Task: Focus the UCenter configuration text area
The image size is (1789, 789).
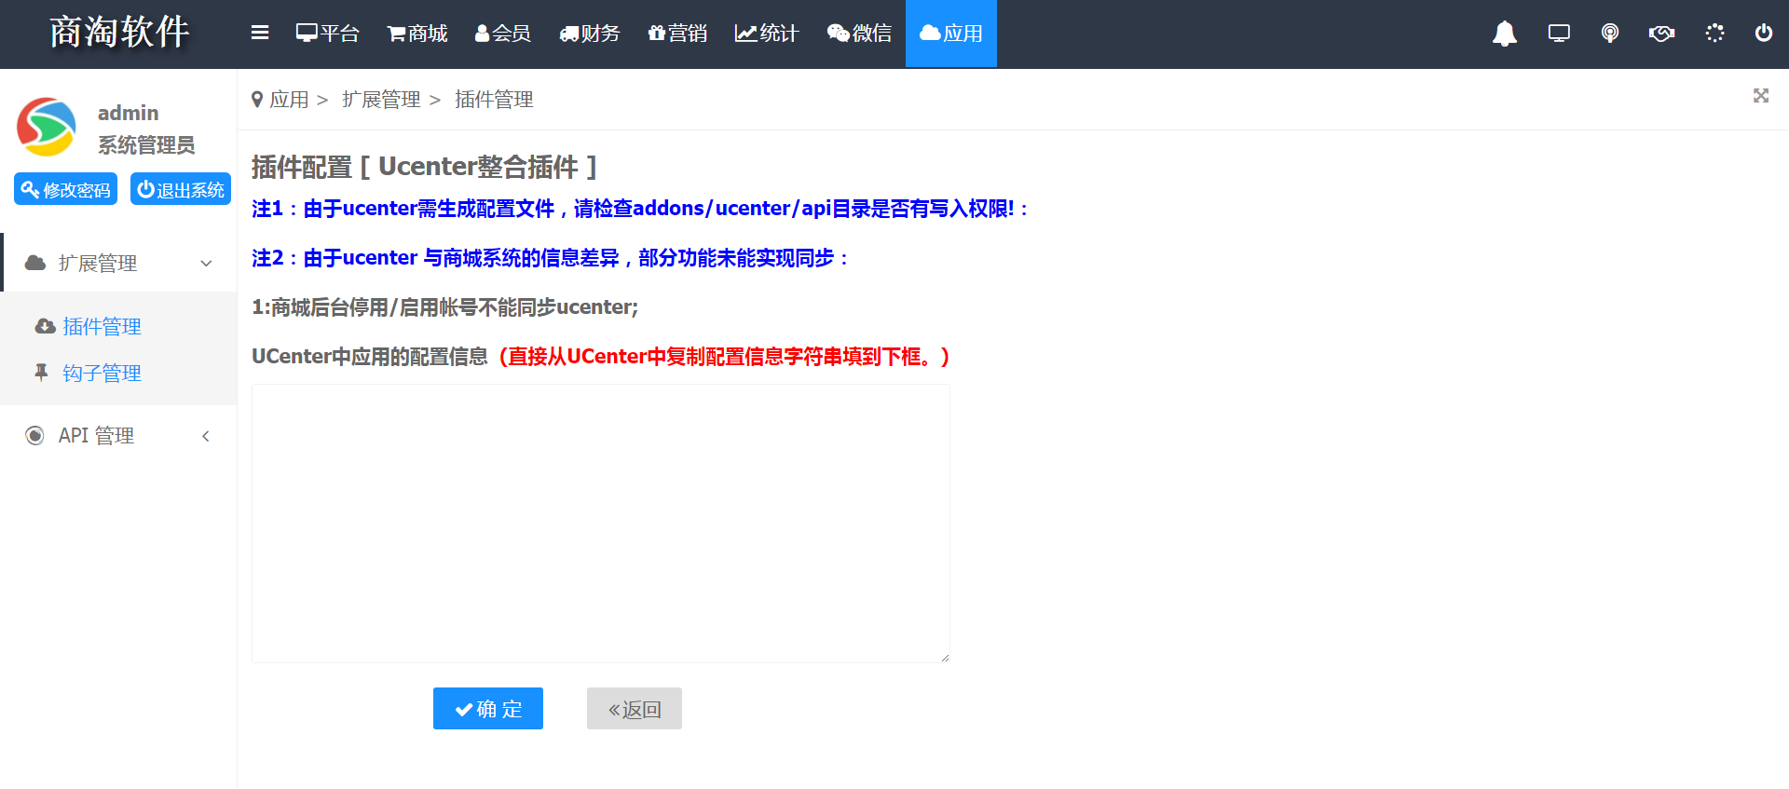Action: click(601, 524)
